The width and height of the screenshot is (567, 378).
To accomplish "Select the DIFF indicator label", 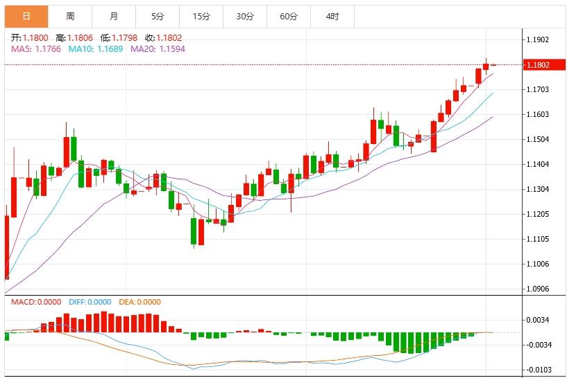I will 90,302.
